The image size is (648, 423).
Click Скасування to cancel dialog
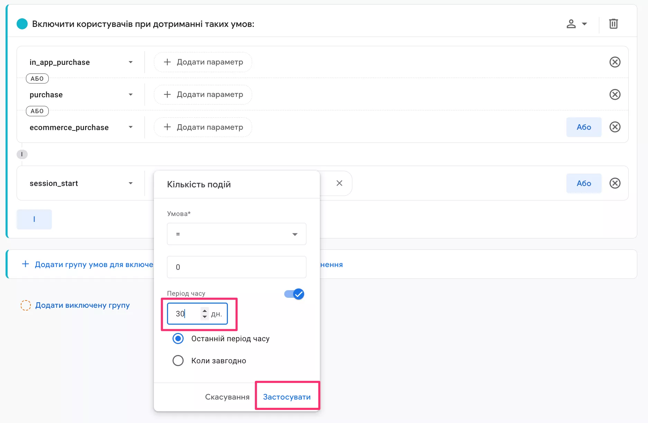227,397
